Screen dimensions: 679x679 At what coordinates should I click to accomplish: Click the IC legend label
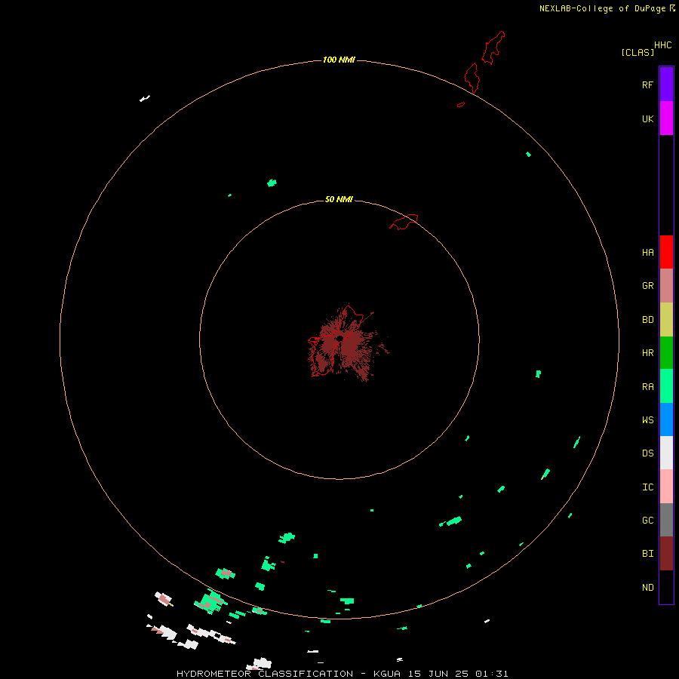648,487
